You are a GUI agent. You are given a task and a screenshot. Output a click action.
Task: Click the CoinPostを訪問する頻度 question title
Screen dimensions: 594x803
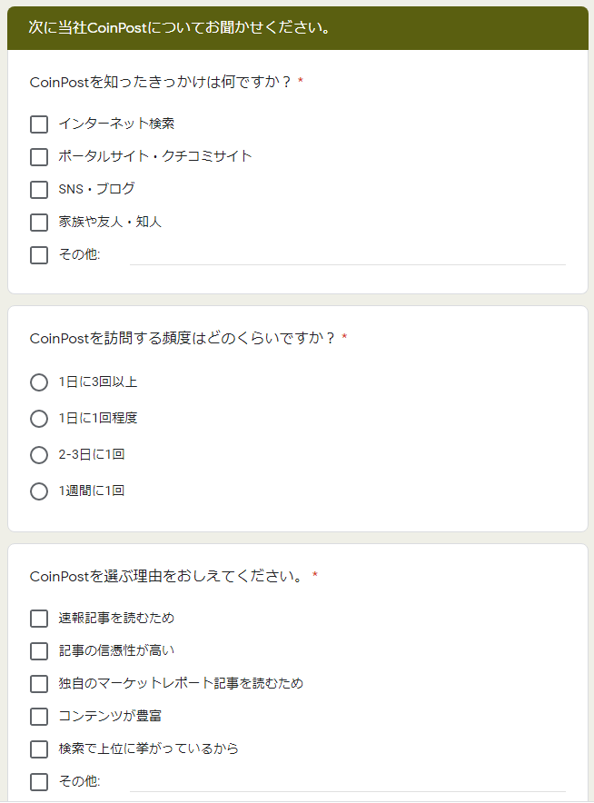point(183,338)
